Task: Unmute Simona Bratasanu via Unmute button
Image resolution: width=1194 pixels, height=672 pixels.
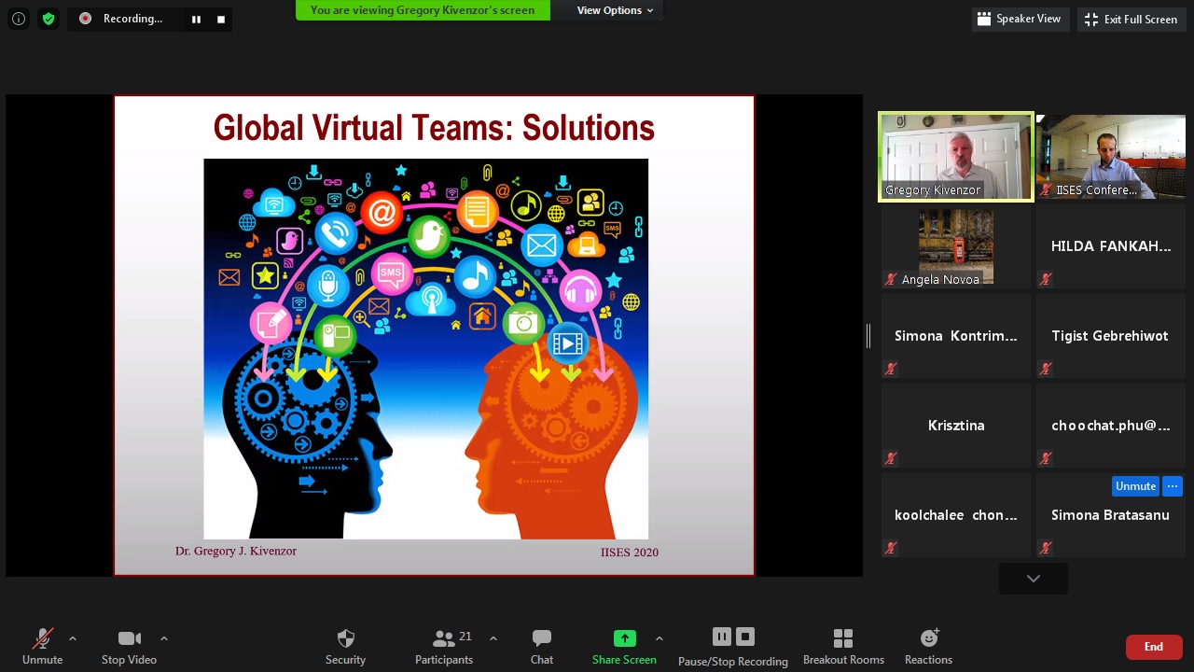Action: click(x=1135, y=486)
